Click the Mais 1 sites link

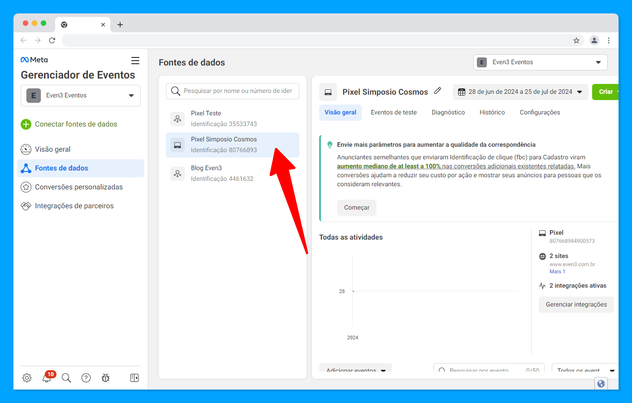[x=557, y=272]
